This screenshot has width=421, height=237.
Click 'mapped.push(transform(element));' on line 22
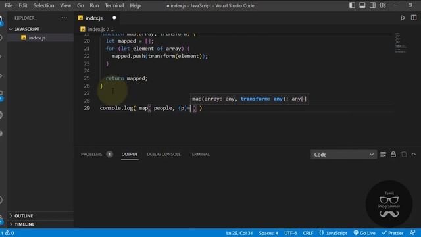[x=160, y=56]
